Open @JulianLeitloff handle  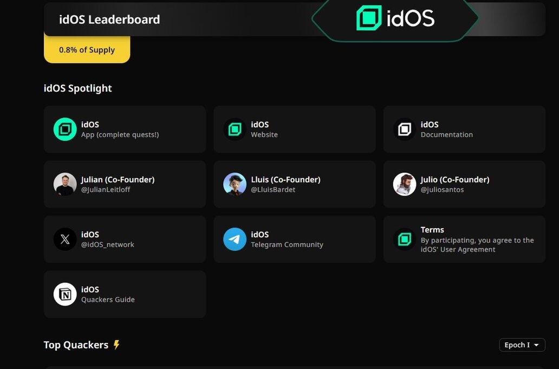106,190
